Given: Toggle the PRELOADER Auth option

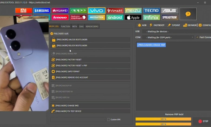Looking at the screenshot, I should pyautogui.click(x=52, y=34).
